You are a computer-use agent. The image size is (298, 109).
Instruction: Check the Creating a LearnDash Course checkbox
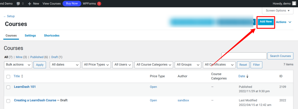point(8,101)
